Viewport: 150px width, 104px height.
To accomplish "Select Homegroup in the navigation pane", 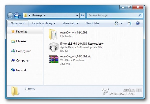I will [24, 51].
